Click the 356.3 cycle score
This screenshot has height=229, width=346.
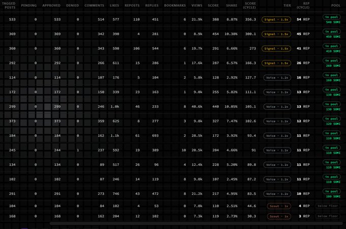click(250, 19)
